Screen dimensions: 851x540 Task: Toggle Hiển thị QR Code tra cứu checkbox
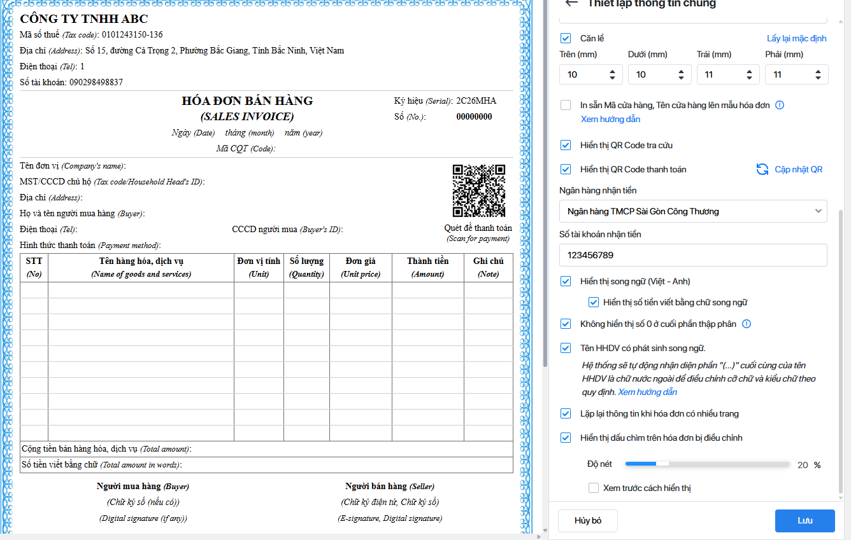coord(566,145)
